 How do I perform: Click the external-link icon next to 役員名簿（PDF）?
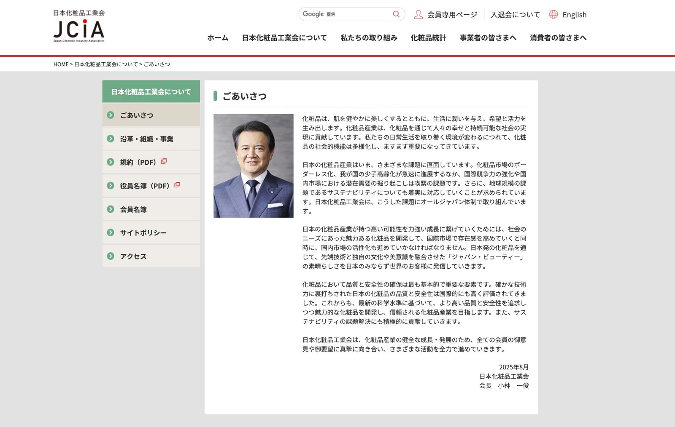[177, 185]
